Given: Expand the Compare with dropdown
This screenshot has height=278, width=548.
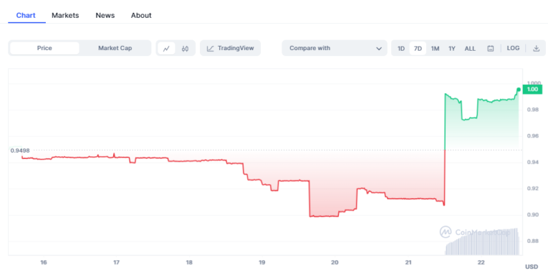Looking at the screenshot, I should [x=334, y=49].
